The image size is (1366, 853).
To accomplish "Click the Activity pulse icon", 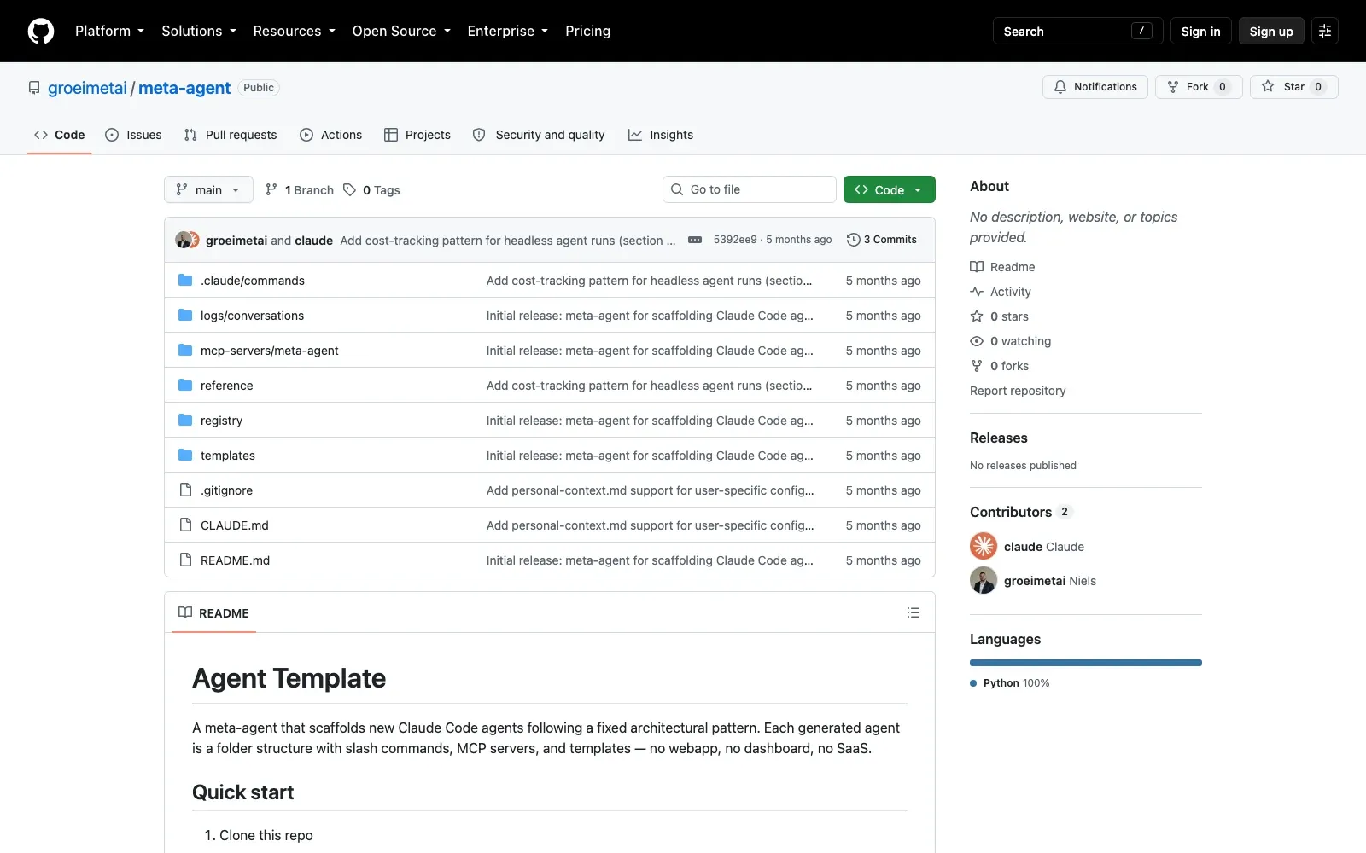I will (977, 292).
